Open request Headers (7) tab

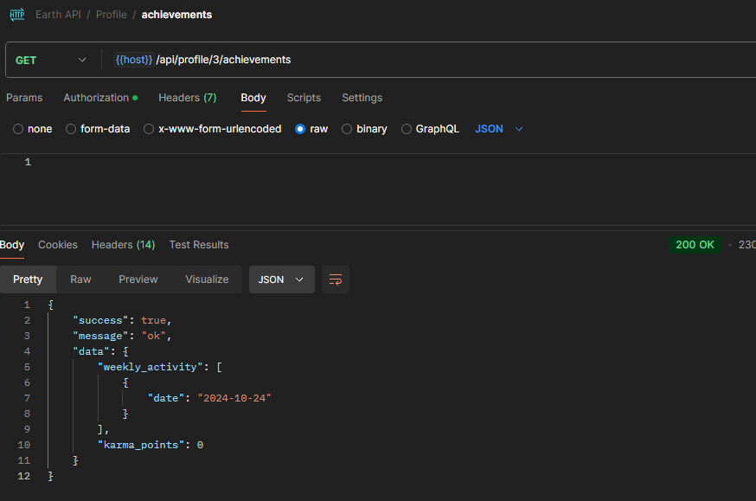click(187, 98)
